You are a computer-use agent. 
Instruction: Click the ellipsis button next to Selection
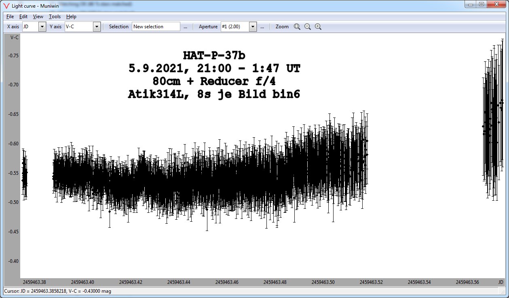click(x=186, y=27)
